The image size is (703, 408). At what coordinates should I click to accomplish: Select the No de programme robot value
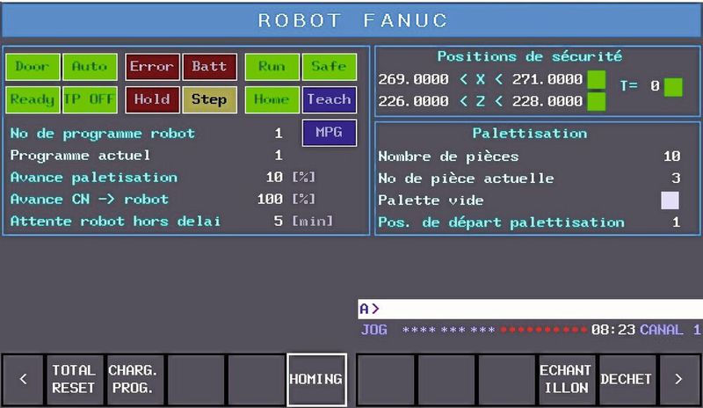pos(279,134)
